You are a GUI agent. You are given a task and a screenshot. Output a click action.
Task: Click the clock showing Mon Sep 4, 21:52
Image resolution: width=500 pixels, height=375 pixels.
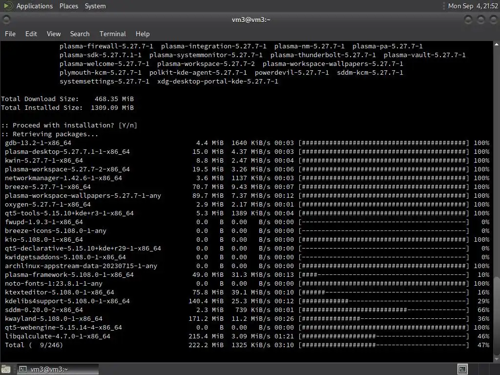point(473,6)
